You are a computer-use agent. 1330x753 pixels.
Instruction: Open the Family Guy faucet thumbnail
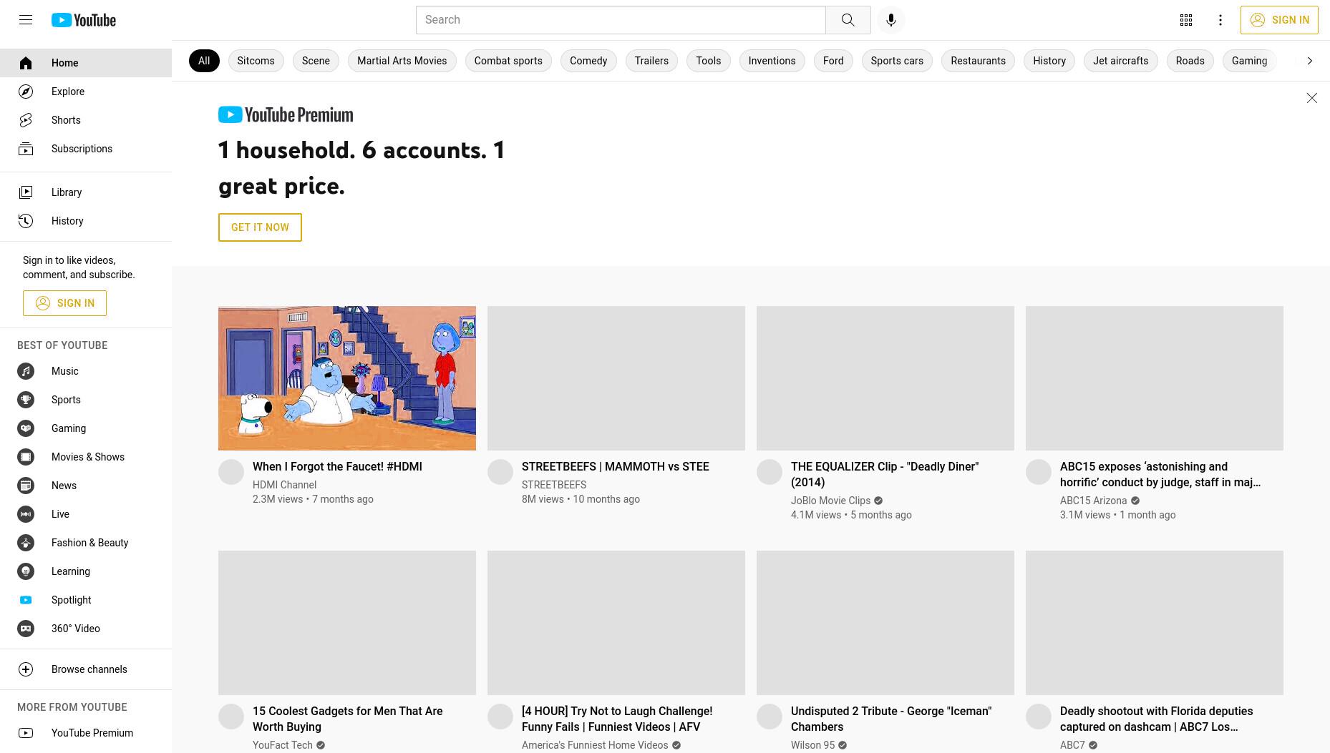pos(347,378)
